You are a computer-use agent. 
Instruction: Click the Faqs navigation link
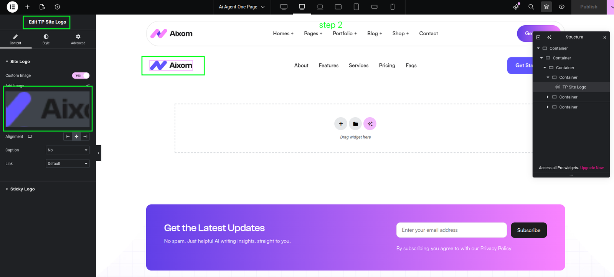[411, 66]
